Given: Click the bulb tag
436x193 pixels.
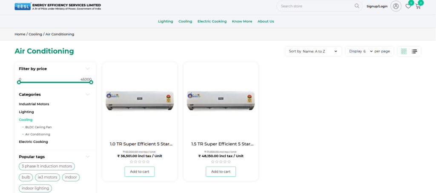Looking at the screenshot, I should (26, 177).
